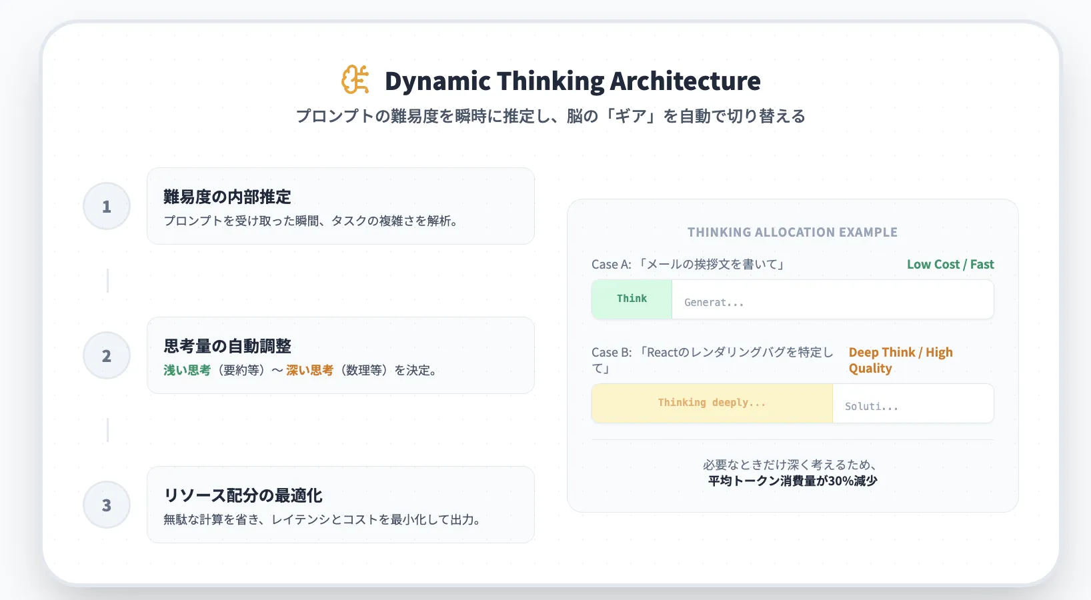This screenshot has width=1091, height=600.
Task: Click the THINKING ALLOCATION EXAMPLE header
Action: coord(792,232)
